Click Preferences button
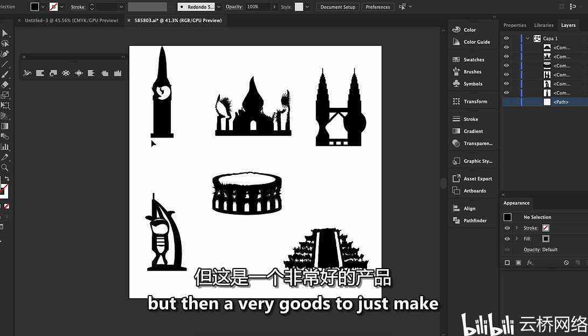The height and width of the screenshot is (336, 588). (x=378, y=7)
